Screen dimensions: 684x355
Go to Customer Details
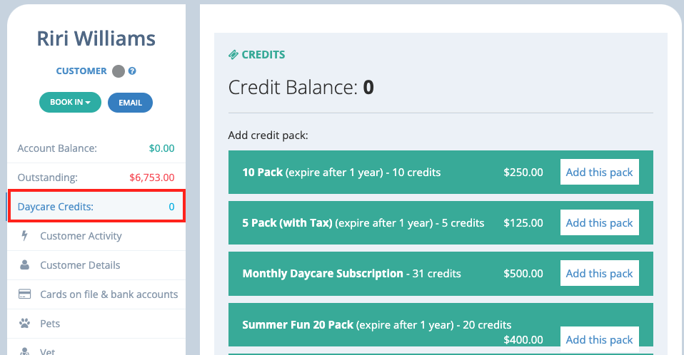[96, 265]
